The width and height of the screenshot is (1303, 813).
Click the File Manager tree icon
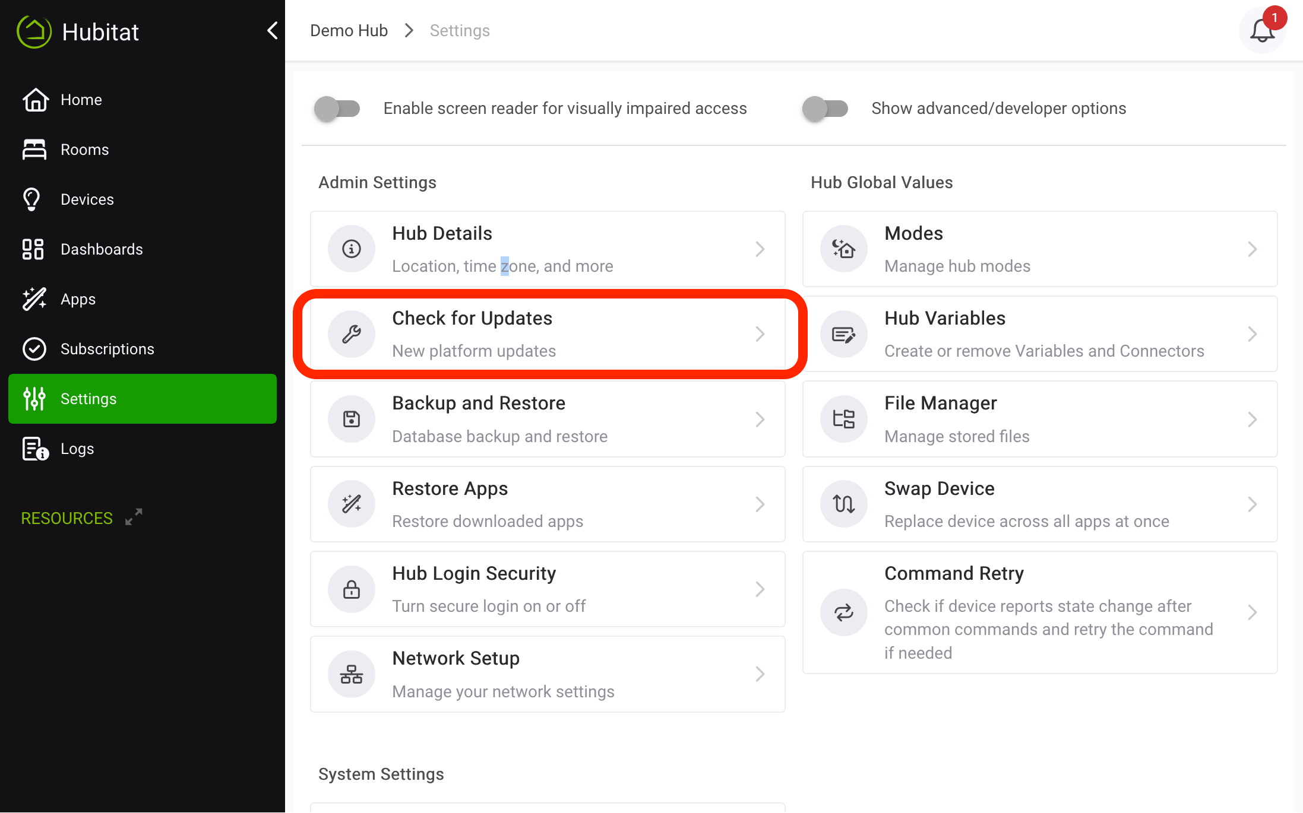[x=844, y=419]
